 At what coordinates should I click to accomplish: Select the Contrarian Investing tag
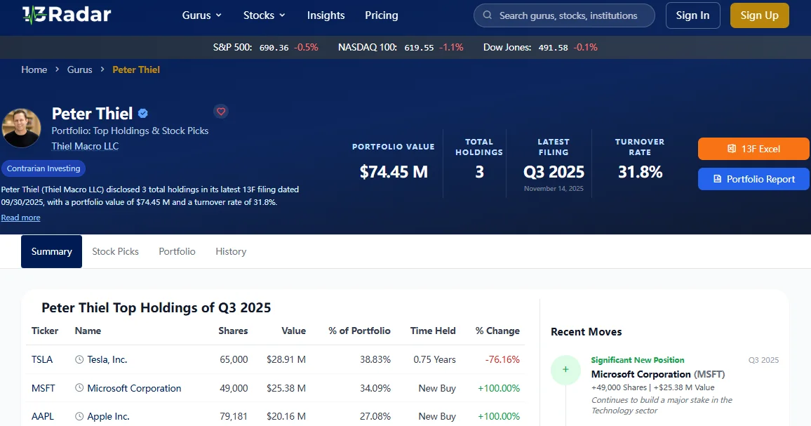[x=43, y=168]
